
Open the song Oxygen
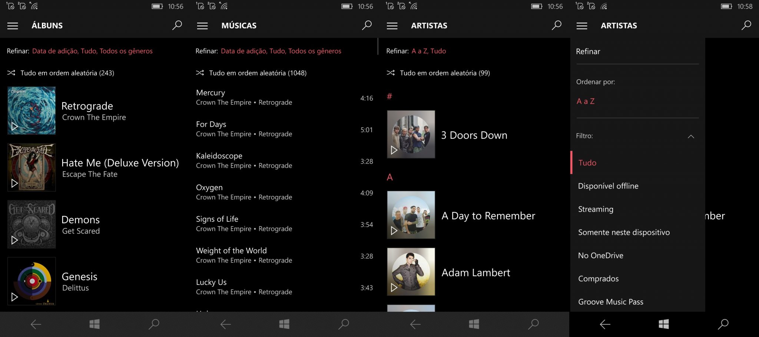(209, 187)
